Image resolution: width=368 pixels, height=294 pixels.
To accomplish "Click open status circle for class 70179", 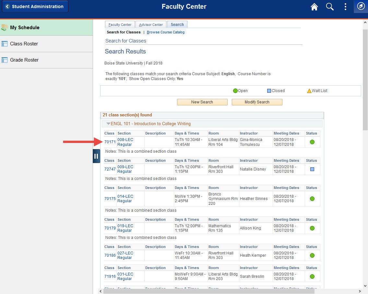I will coord(312,228).
